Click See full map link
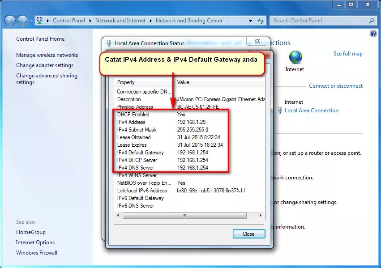 click(x=348, y=54)
